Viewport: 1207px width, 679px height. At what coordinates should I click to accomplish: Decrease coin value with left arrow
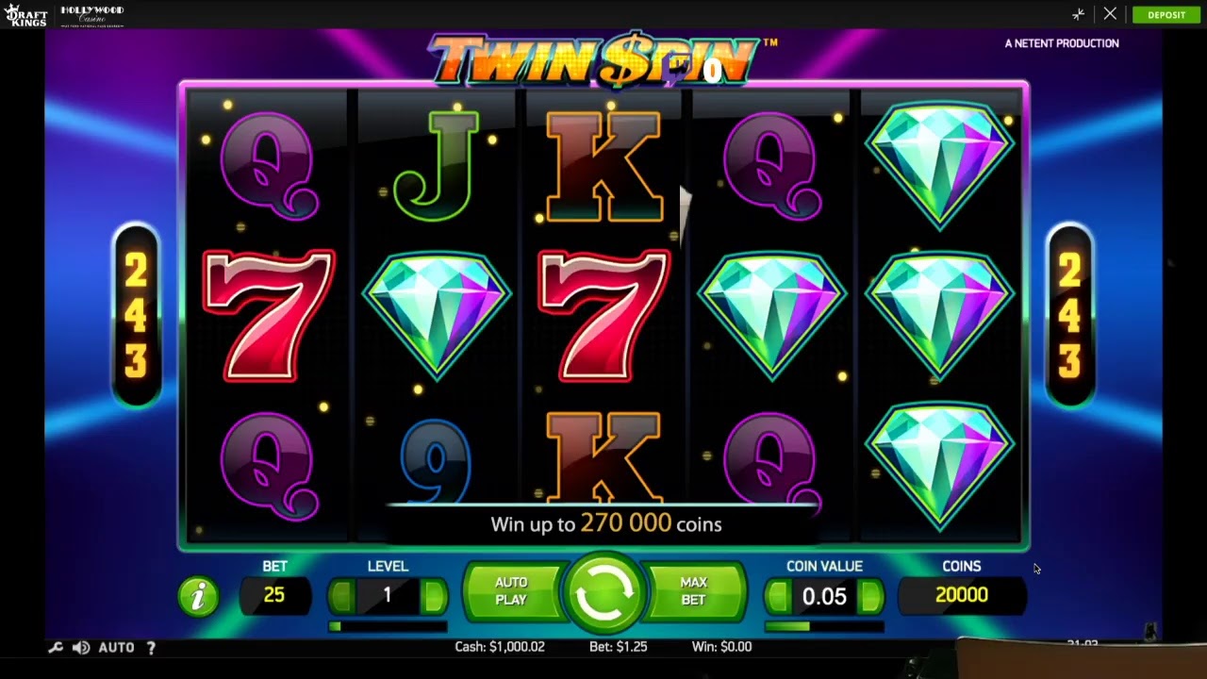(x=778, y=596)
